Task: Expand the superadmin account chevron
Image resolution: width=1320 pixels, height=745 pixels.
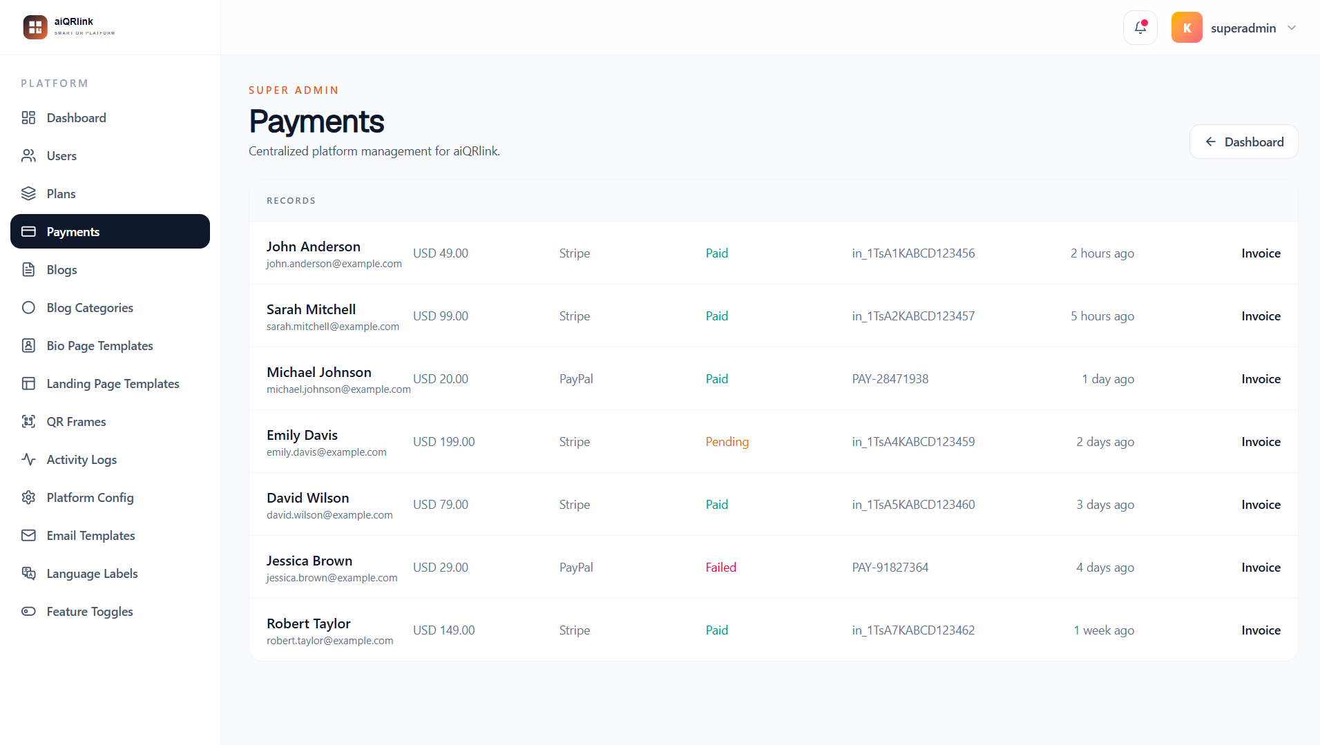Action: [x=1291, y=28]
